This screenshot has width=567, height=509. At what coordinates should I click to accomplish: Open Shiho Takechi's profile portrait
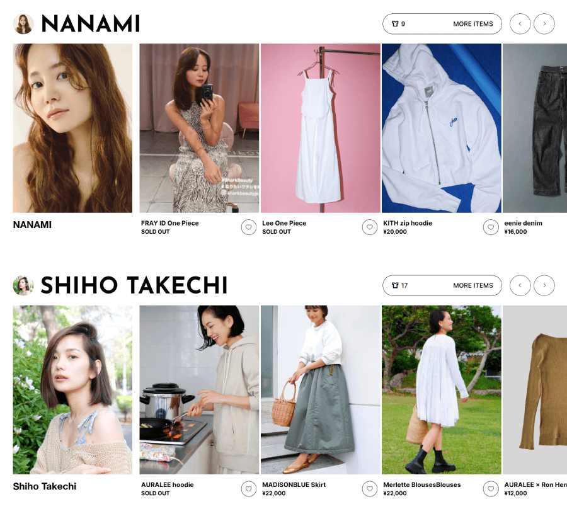[72, 390]
